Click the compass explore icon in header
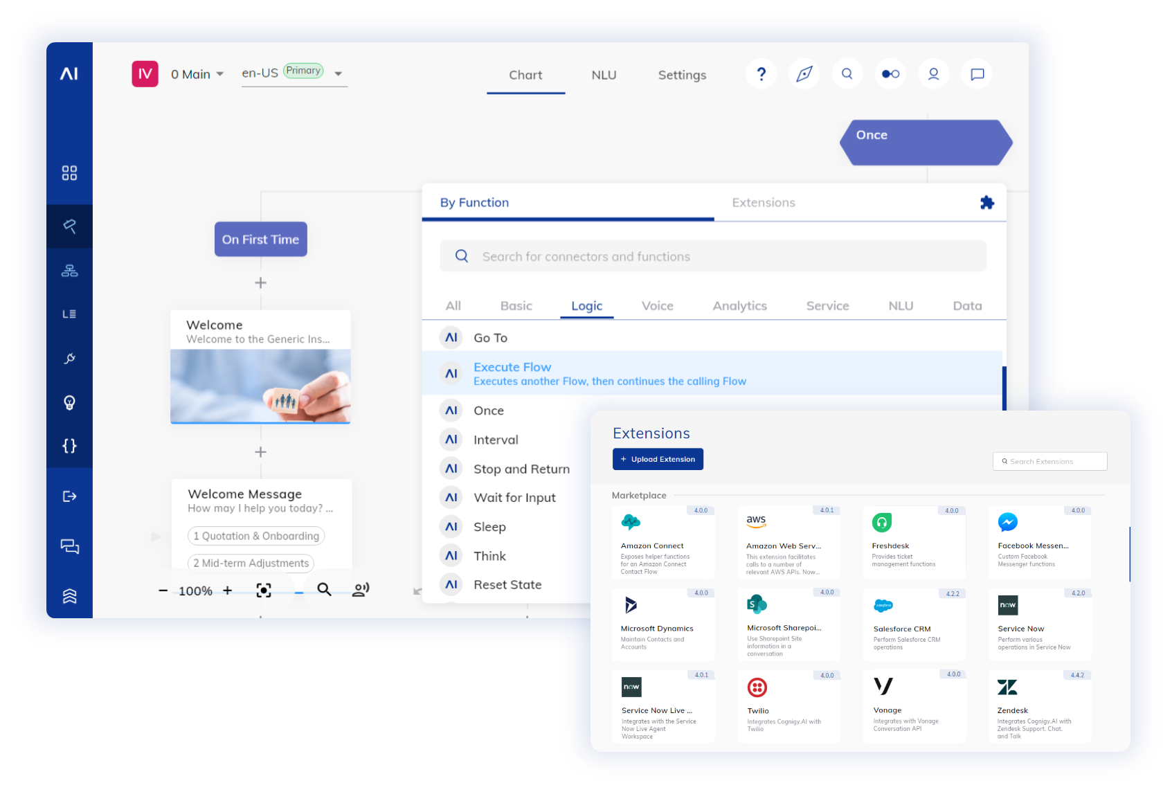1172x792 pixels. coord(804,74)
